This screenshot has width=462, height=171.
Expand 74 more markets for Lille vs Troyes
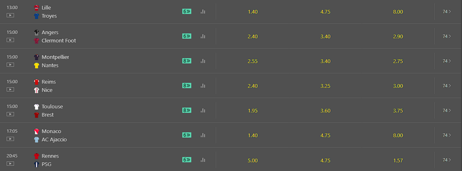point(447,12)
